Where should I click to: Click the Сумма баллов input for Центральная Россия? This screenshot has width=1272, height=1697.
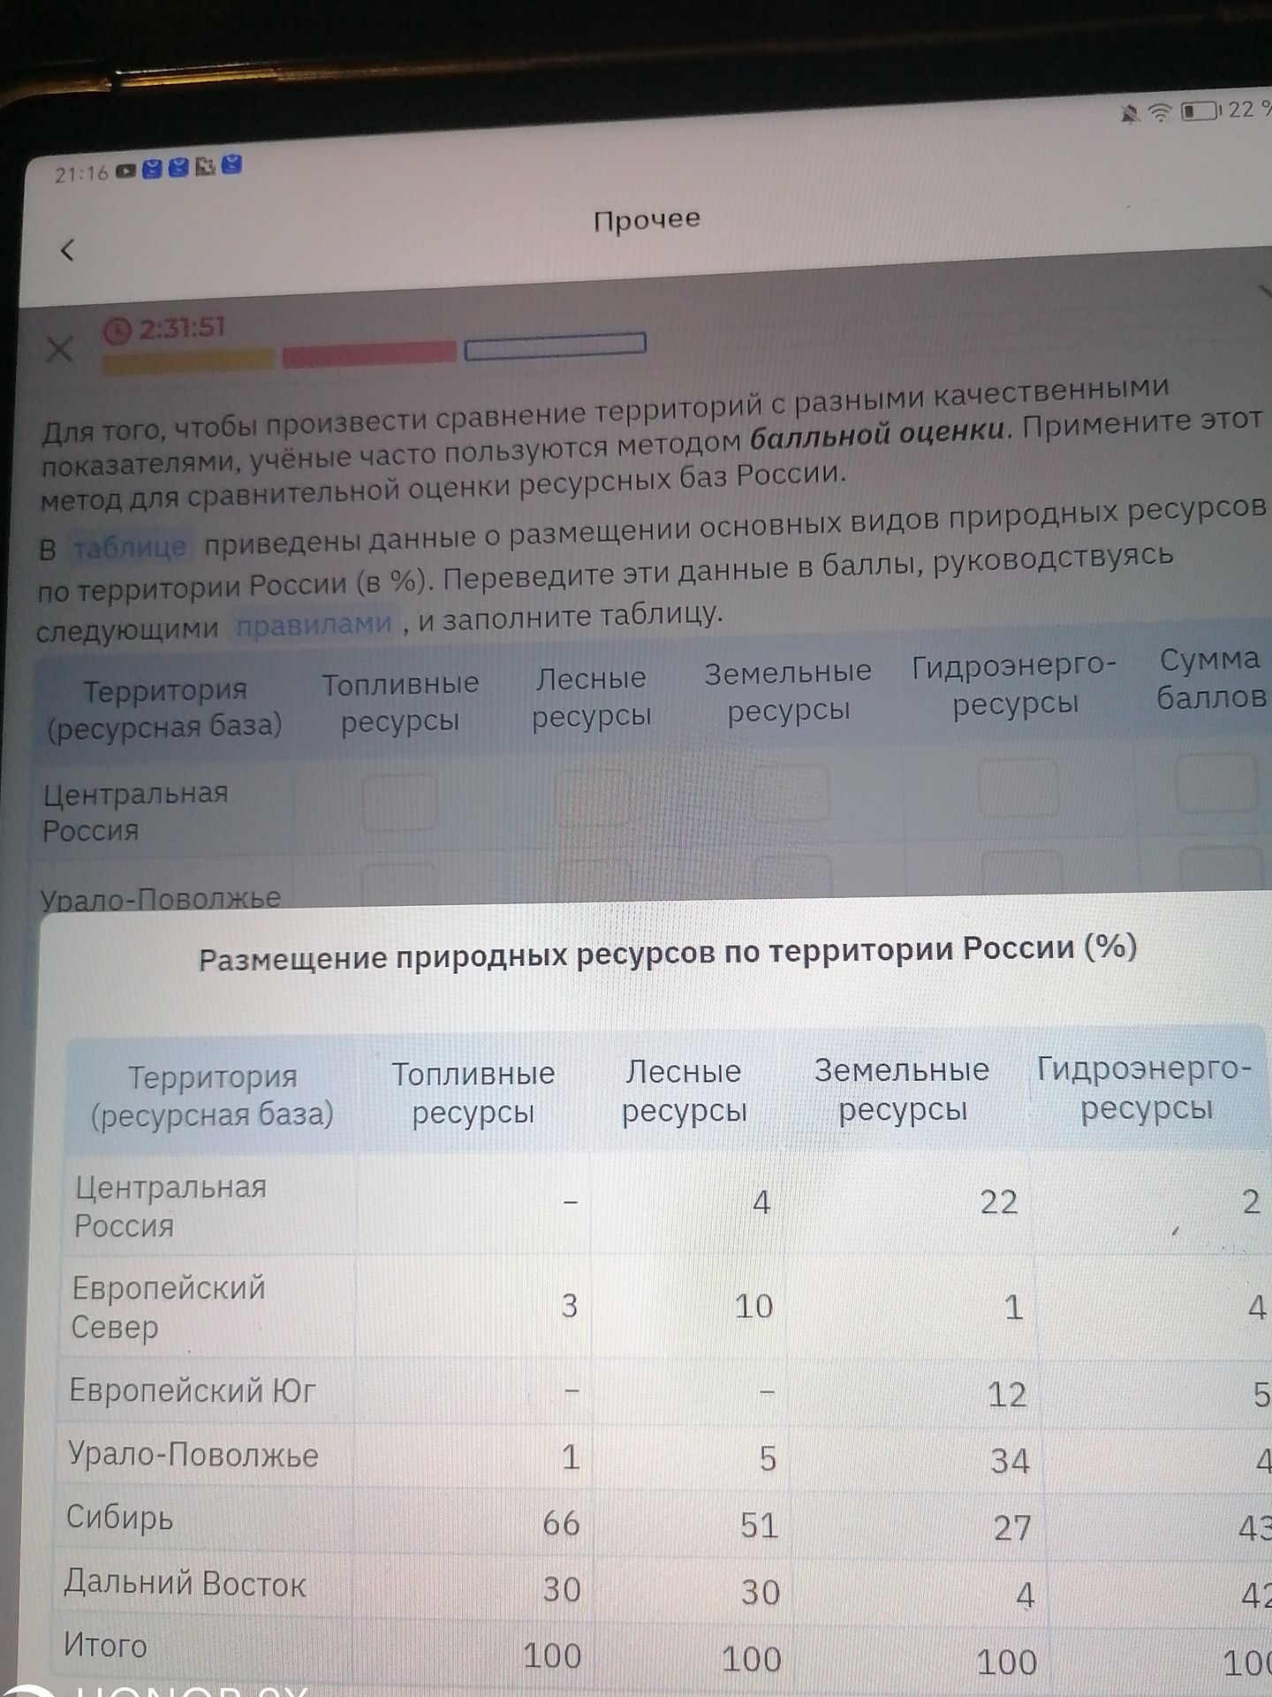point(1216,782)
